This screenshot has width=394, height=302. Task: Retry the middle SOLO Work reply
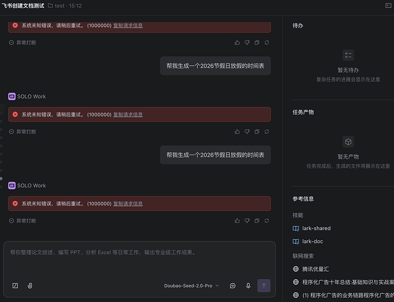point(267,132)
